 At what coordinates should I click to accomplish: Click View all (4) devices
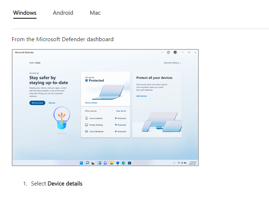[121, 111]
